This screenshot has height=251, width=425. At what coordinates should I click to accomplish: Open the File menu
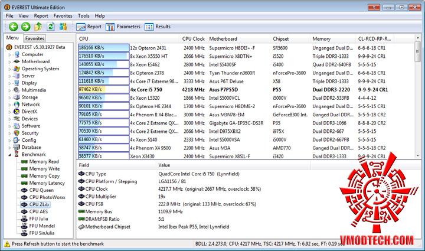pyautogui.click(x=9, y=16)
